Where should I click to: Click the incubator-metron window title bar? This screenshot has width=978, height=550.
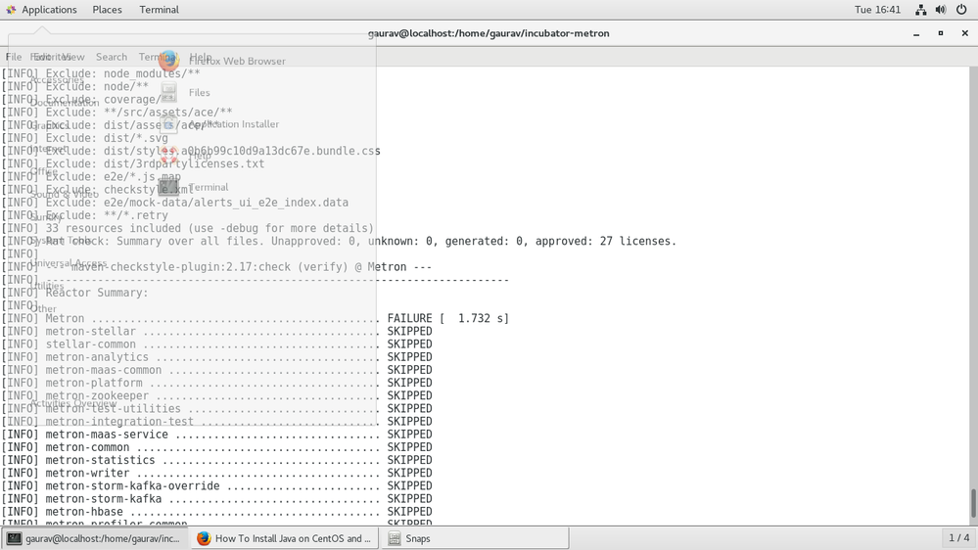pos(489,33)
